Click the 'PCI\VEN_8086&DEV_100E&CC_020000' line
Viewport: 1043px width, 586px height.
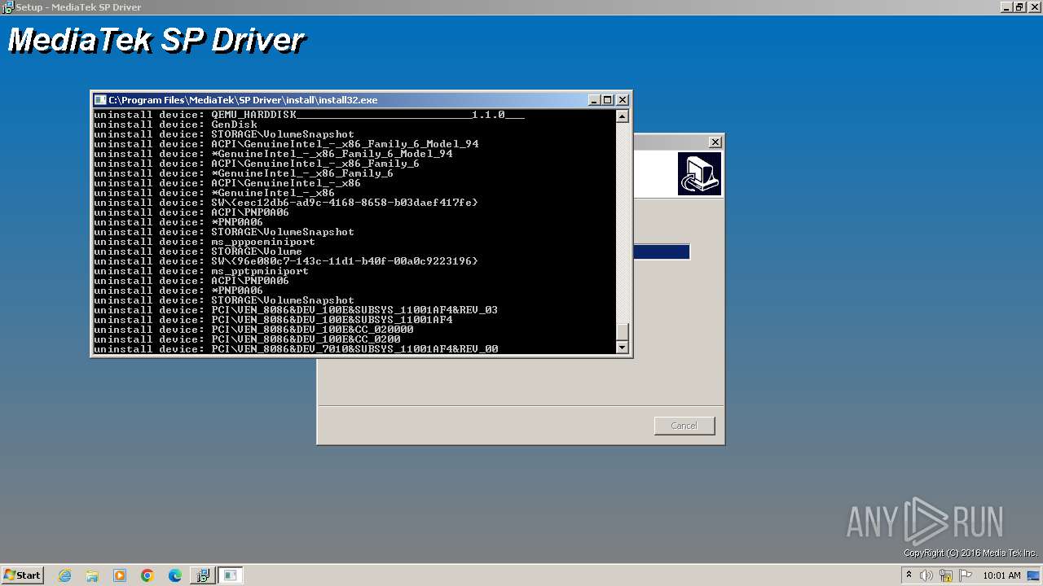click(253, 330)
